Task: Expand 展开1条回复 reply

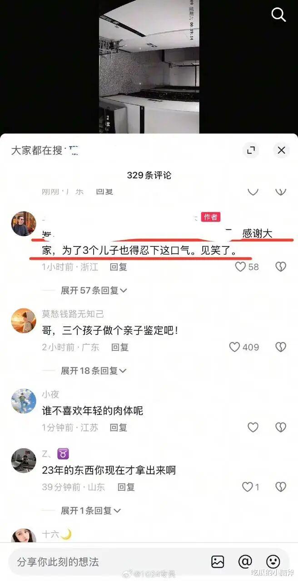Action: pyautogui.click(x=91, y=511)
